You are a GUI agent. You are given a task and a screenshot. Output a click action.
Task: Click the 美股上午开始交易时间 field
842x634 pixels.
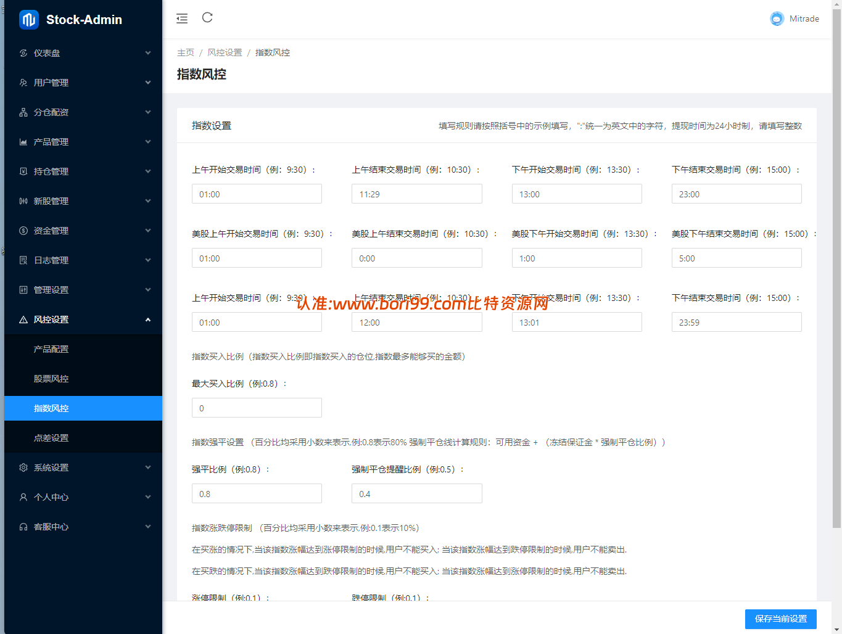(257, 258)
